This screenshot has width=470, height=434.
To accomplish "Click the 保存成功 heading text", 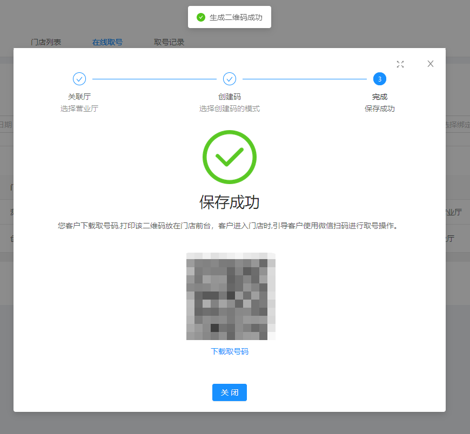I will click(x=230, y=202).
